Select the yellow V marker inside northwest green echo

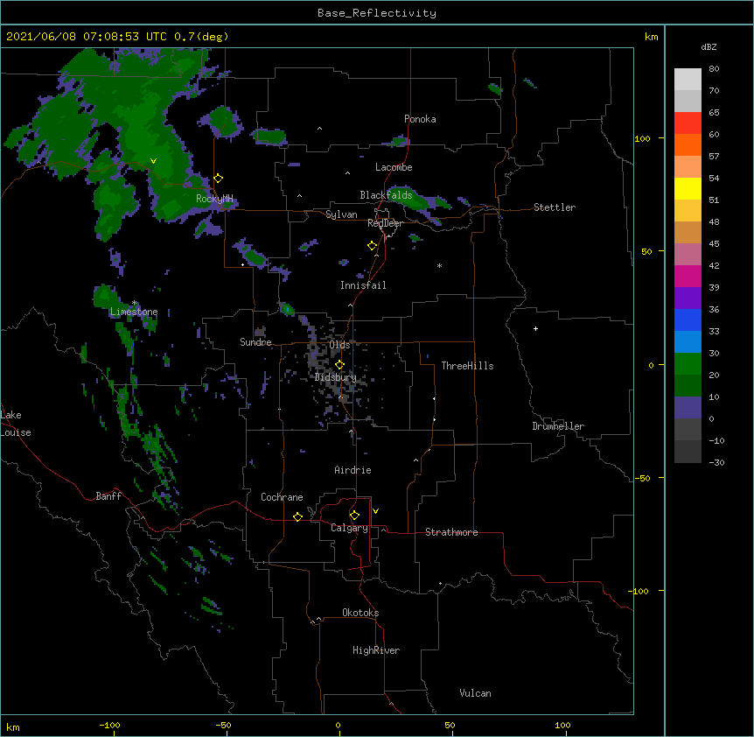pyautogui.click(x=153, y=161)
